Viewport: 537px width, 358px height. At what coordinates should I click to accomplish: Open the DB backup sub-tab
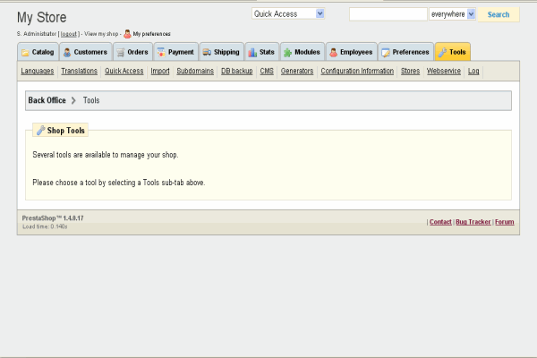click(x=236, y=71)
